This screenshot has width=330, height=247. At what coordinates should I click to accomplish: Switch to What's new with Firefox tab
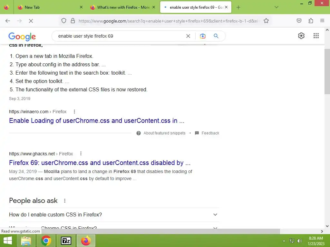tap(123, 7)
